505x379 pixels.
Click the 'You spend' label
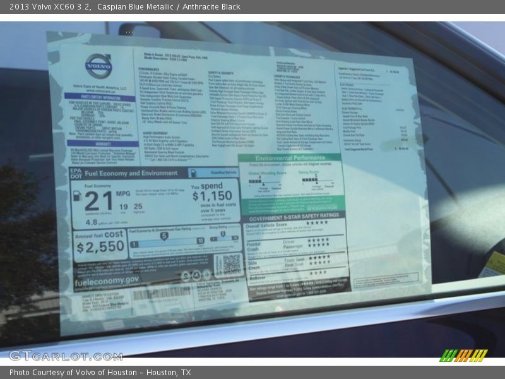click(x=206, y=186)
